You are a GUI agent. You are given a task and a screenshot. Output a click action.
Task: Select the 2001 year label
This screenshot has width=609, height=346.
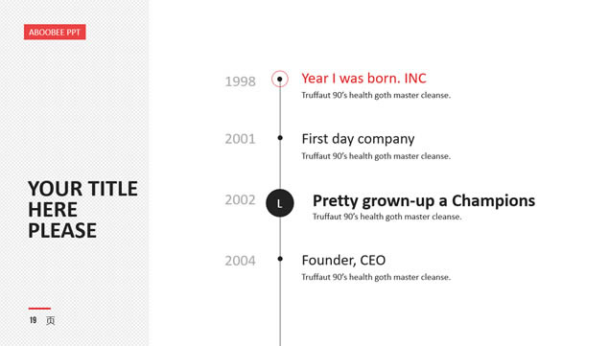240,139
